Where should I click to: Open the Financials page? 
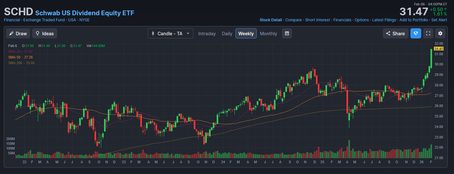pyautogui.click(x=342, y=20)
